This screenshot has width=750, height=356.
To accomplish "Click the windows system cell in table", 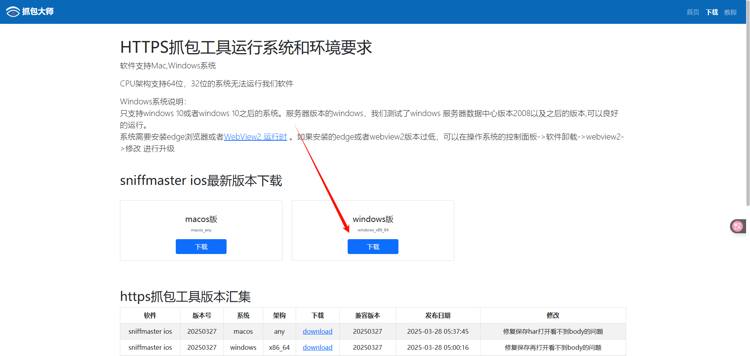I will pyautogui.click(x=243, y=347).
